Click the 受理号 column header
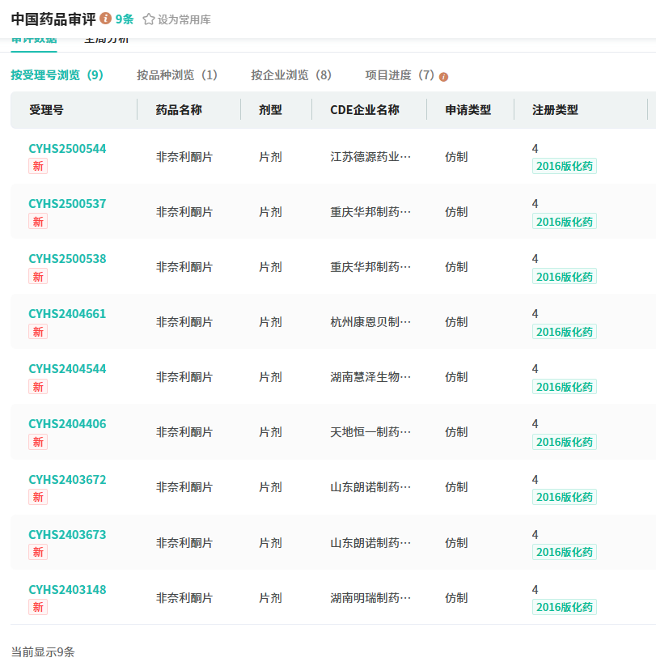The width and height of the screenshot is (656, 662). (46, 110)
